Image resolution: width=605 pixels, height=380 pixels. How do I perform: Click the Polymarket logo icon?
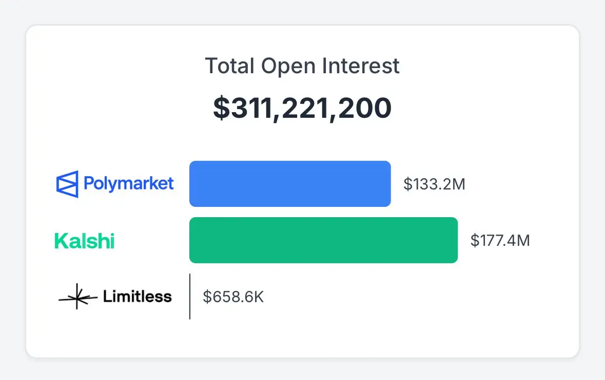pyautogui.click(x=67, y=184)
